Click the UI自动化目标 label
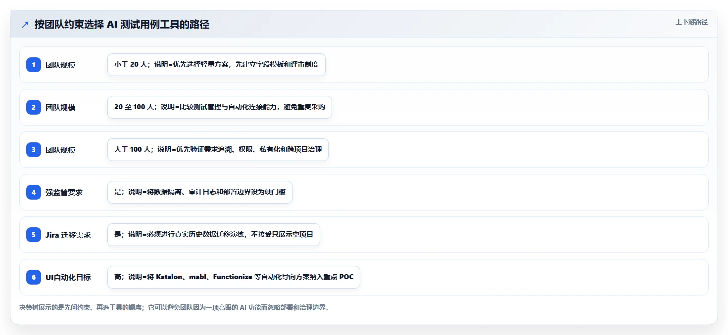The height and width of the screenshot is (335, 728). 68,277
